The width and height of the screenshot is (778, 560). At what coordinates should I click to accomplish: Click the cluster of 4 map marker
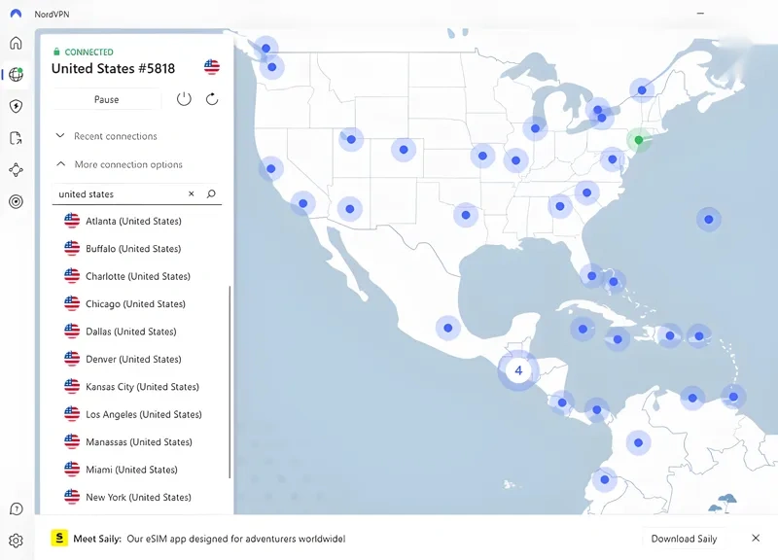518,370
